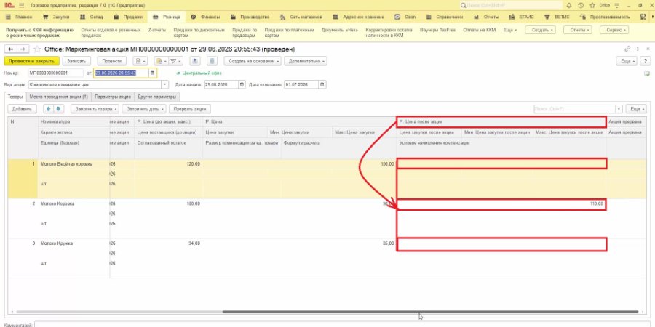Click the attached files toolbar icon
This screenshot has height=327, width=655.
click(x=213, y=61)
